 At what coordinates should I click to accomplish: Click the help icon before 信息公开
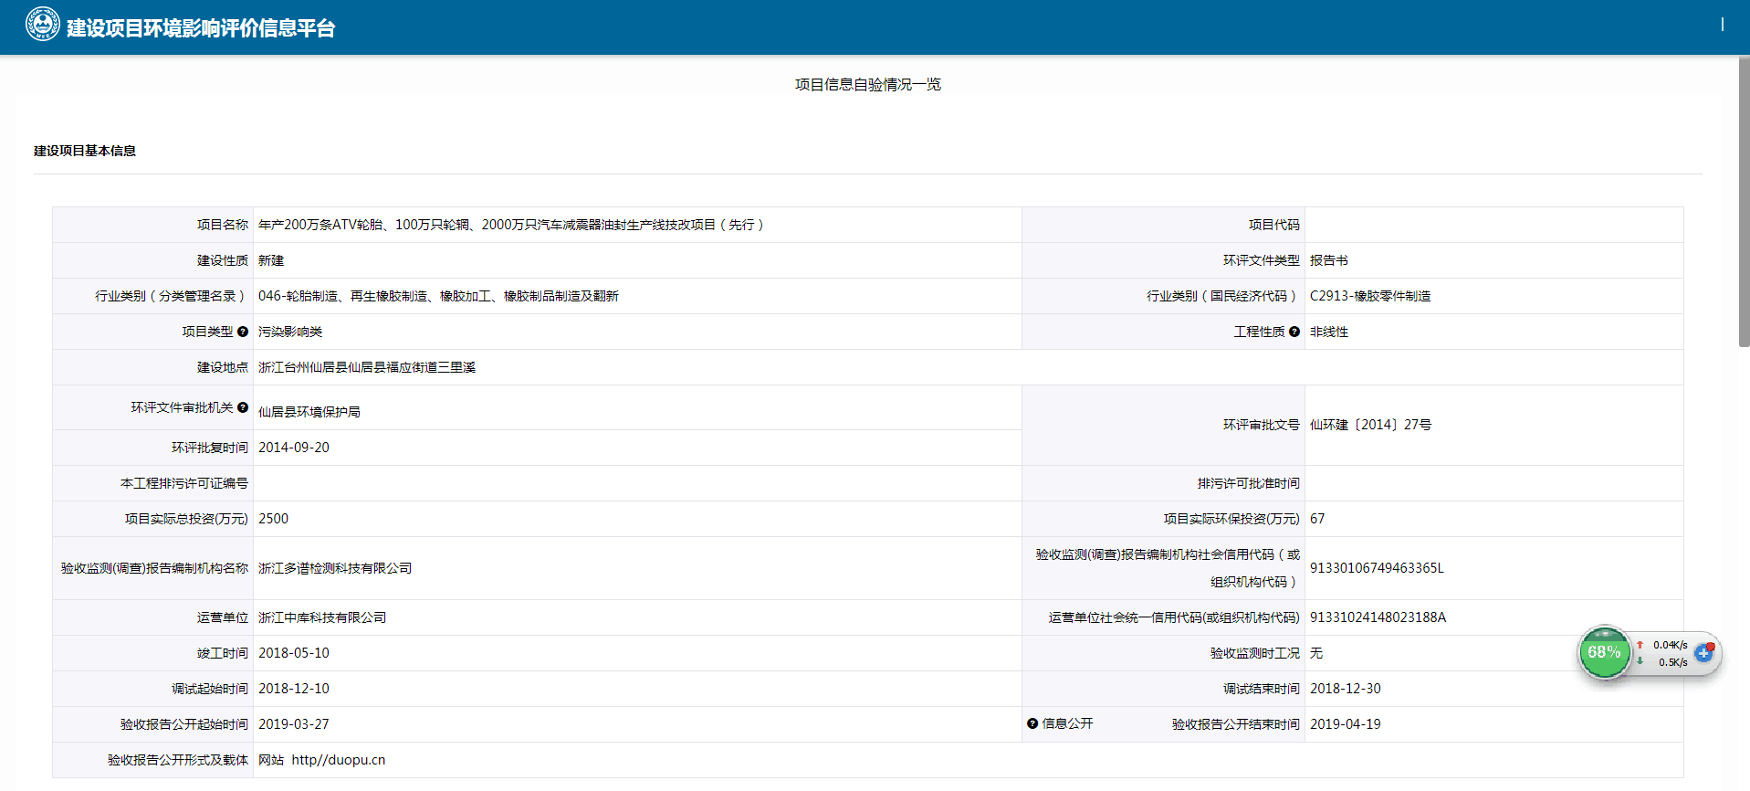1032,723
